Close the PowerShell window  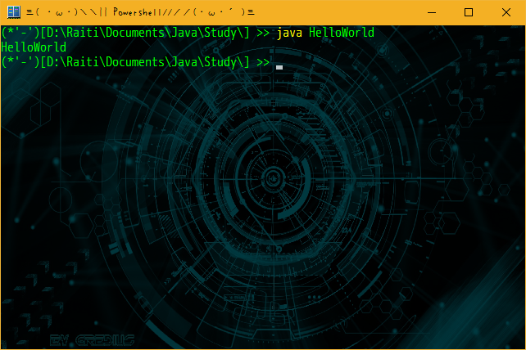pos(506,12)
